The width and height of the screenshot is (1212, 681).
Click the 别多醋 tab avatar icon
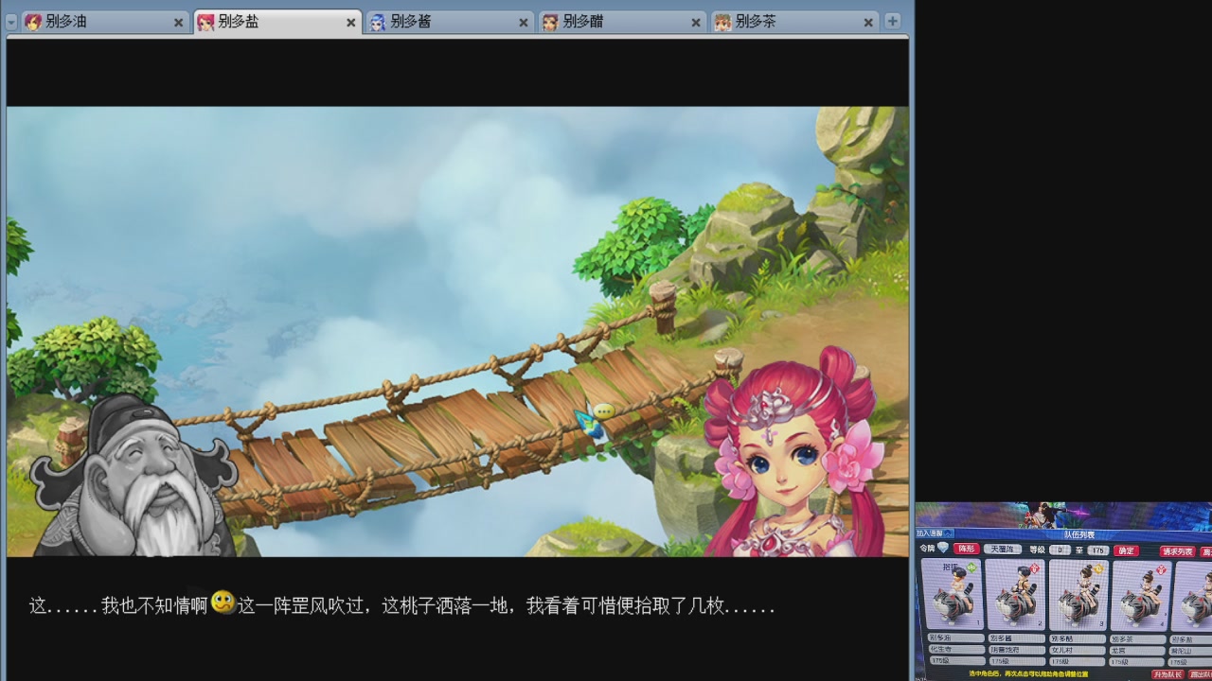[550, 23]
